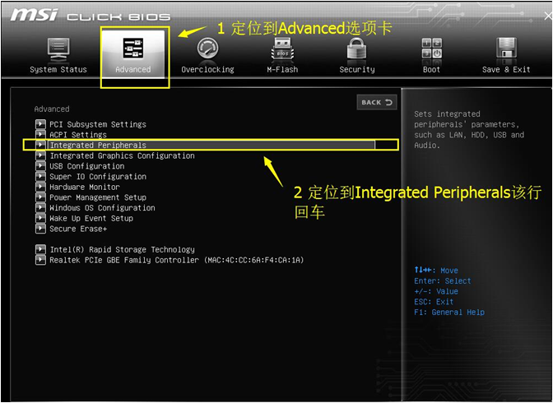553x403 pixels.
Task: Click the Enter: Select hint
Action: click(443, 281)
